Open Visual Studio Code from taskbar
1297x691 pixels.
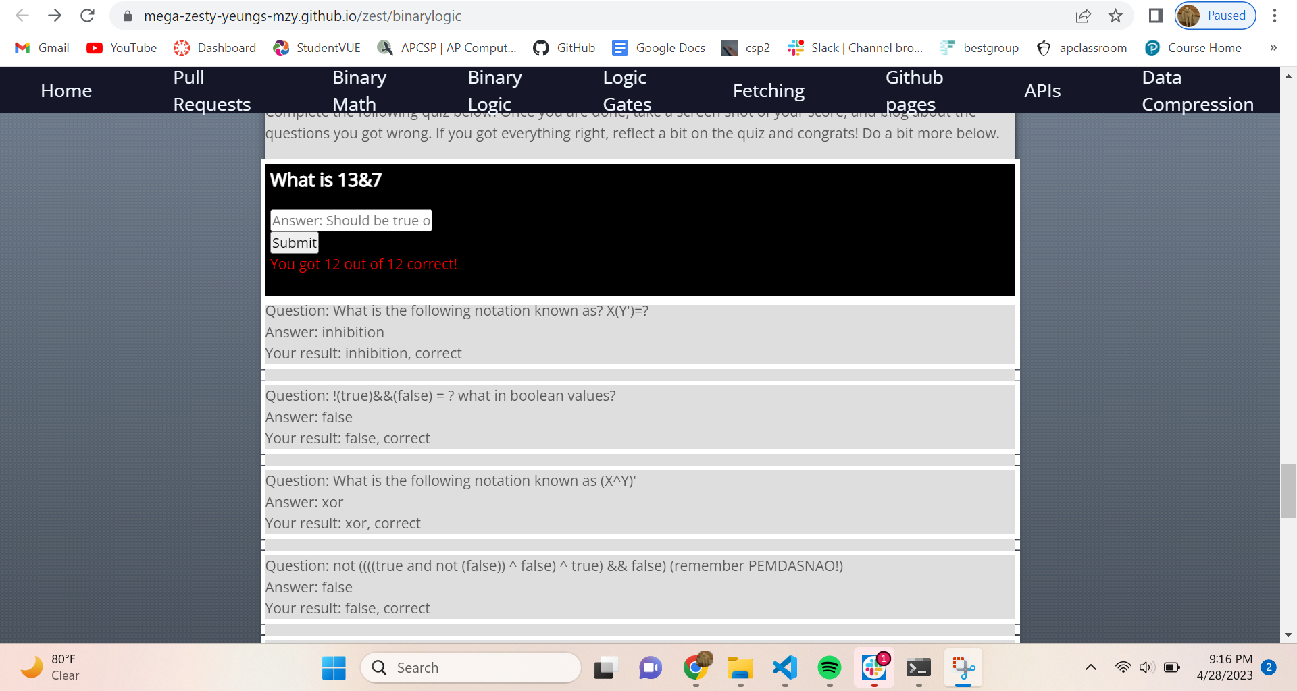(785, 667)
